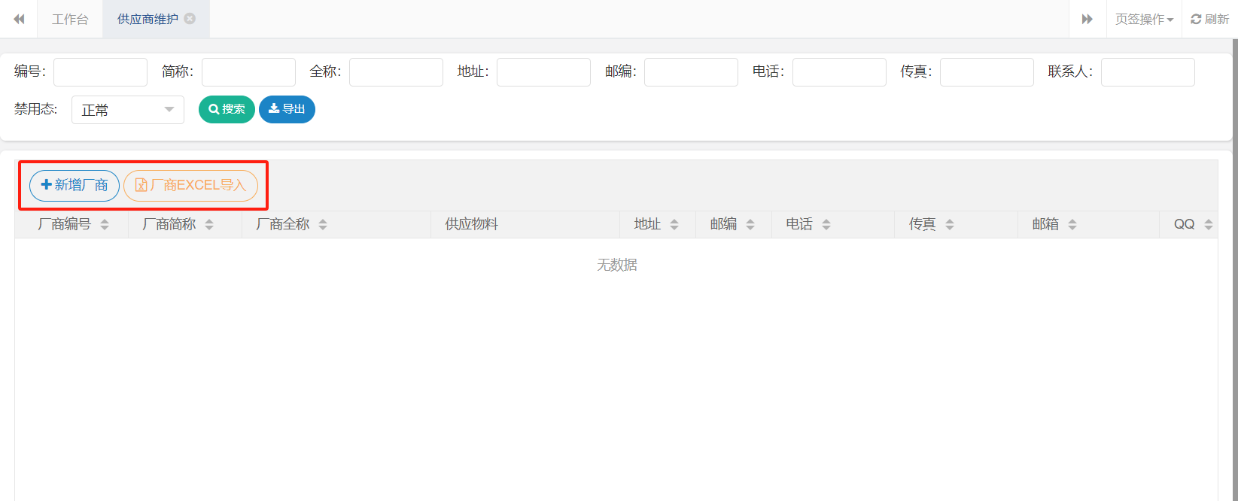Screen dimensions: 1238x501
Task: Click the 刷新 refresh button
Action: click(1209, 19)
